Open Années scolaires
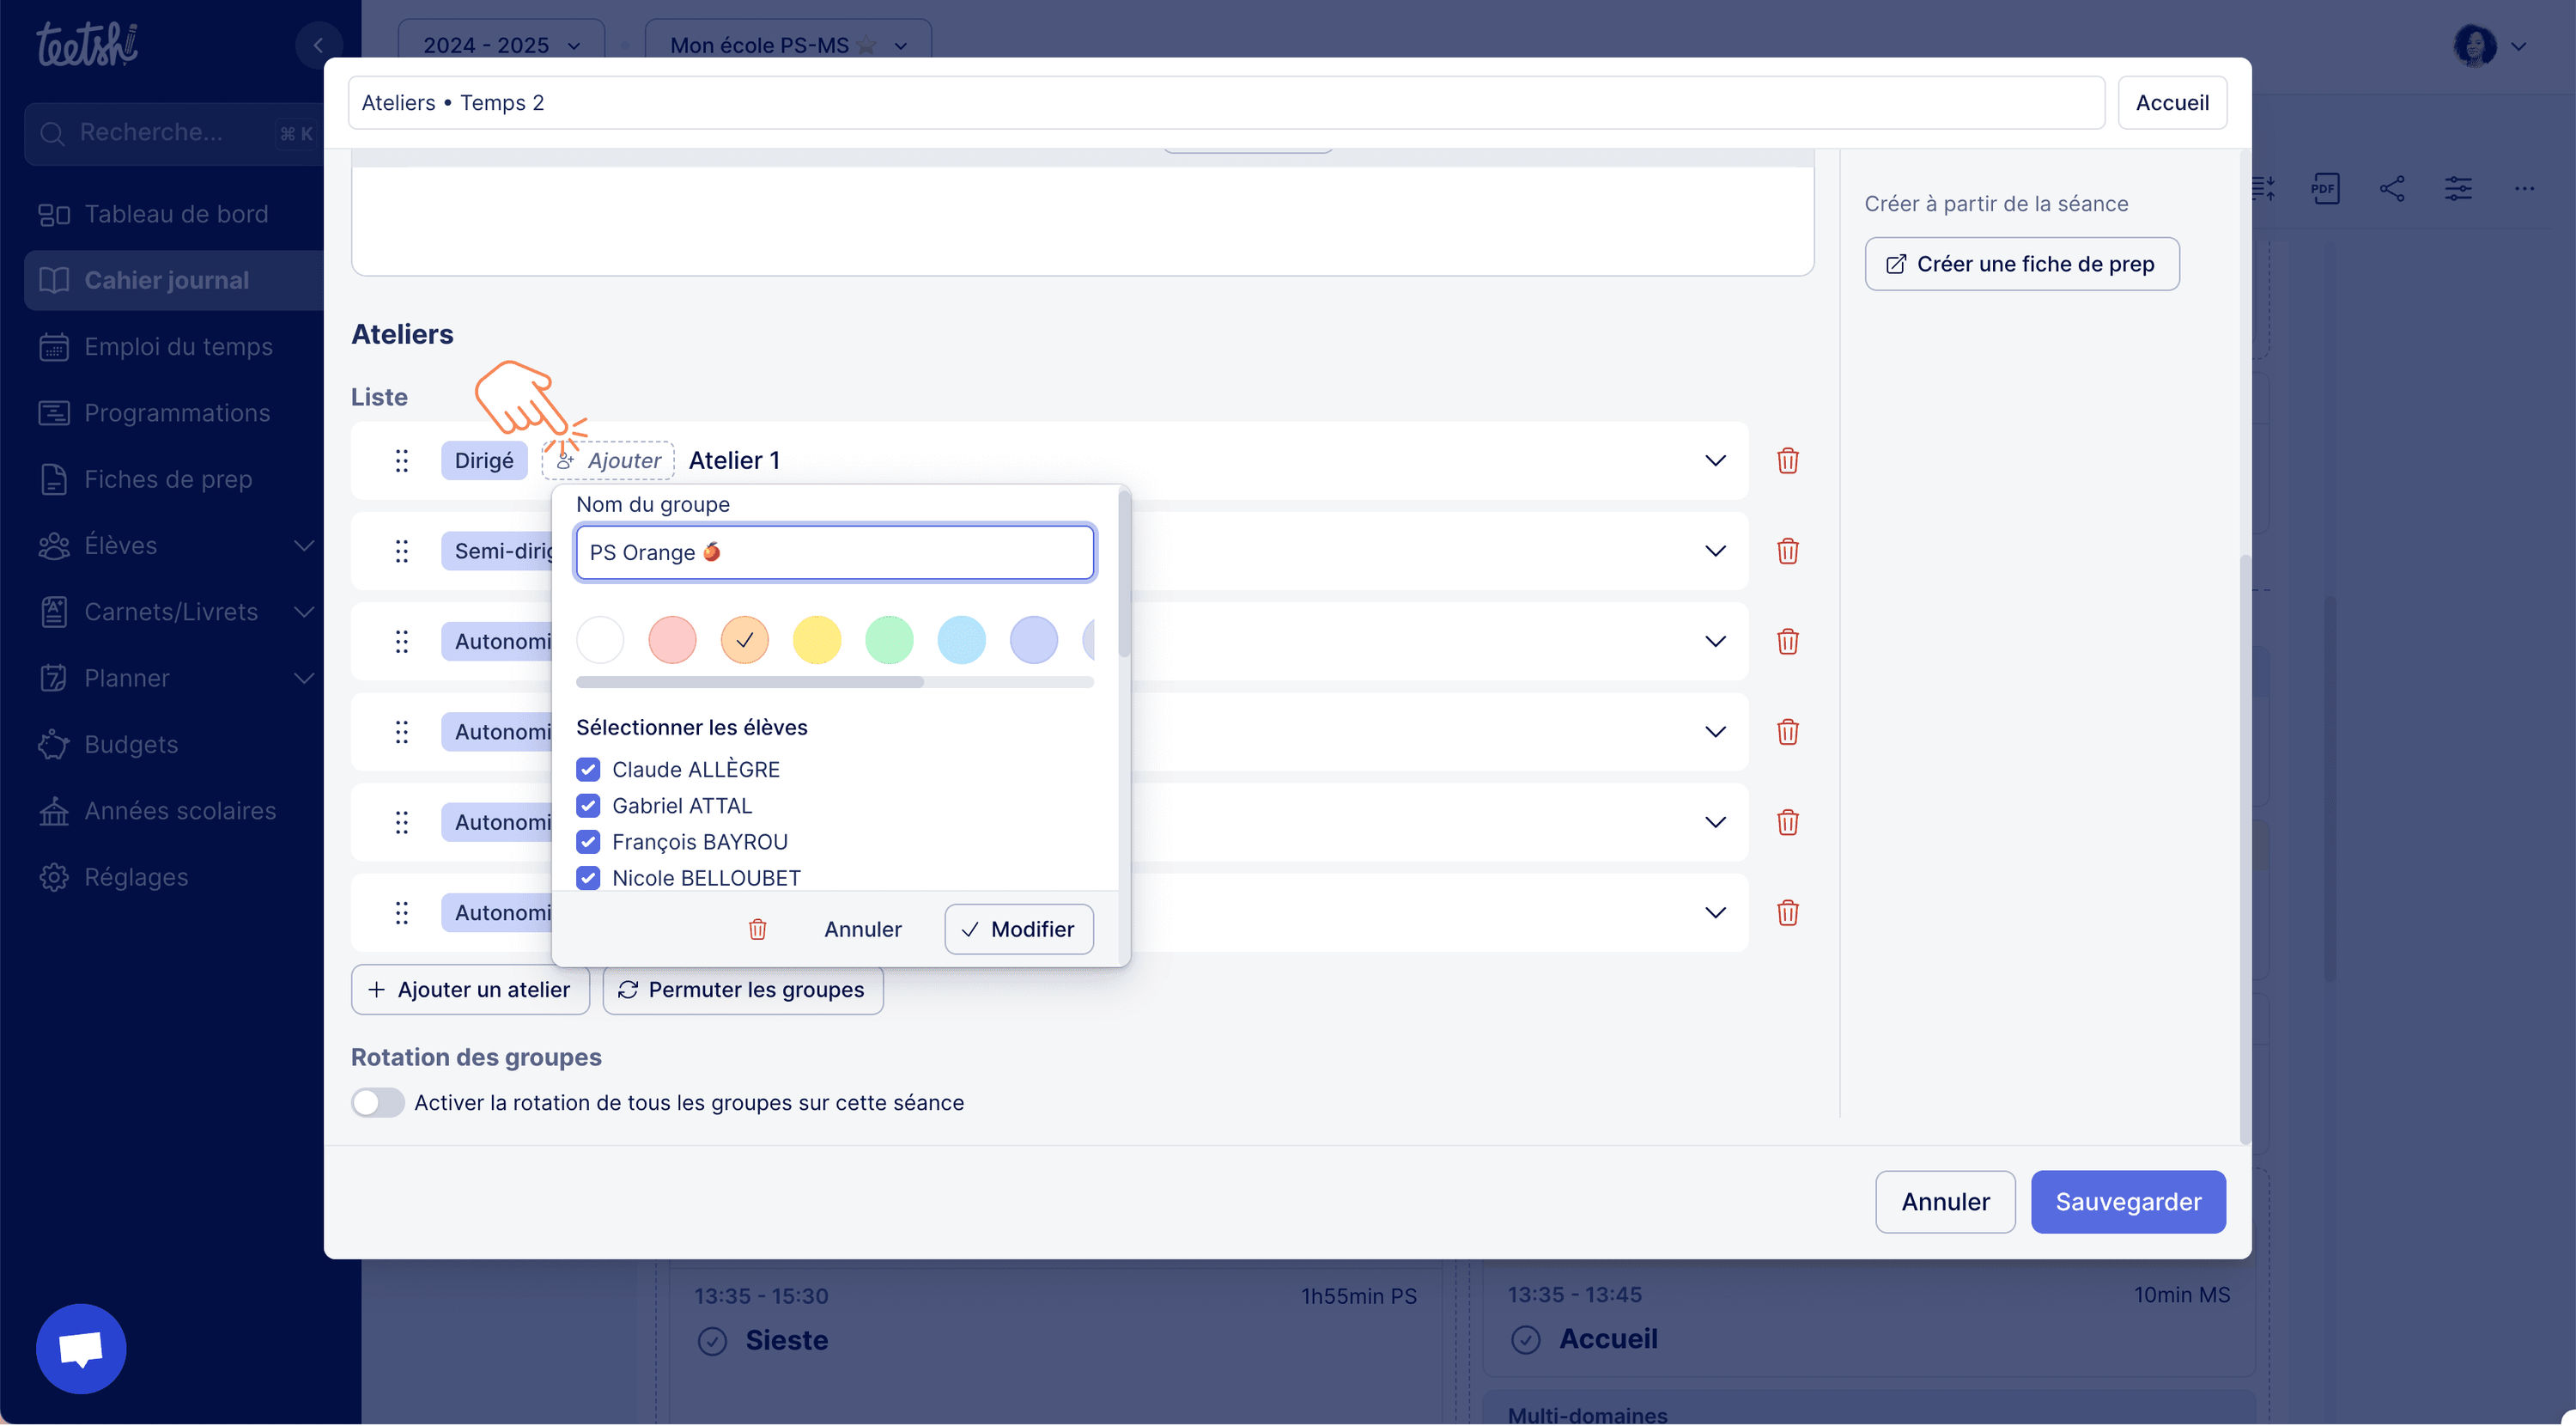Screen dimensions: 2576x1426 point(175,811)
